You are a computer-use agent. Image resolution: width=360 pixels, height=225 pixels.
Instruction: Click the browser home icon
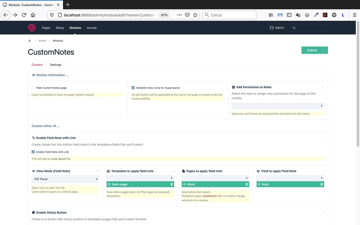pos(33,15)
